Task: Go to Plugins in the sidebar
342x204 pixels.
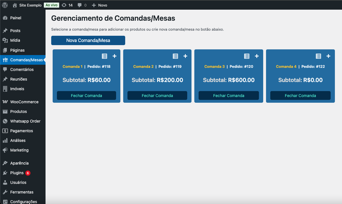Action: click(x=17, y=173)
